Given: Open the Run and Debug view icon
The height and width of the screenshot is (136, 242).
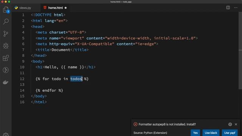Looking at the screenshot, I should (6, 46).
